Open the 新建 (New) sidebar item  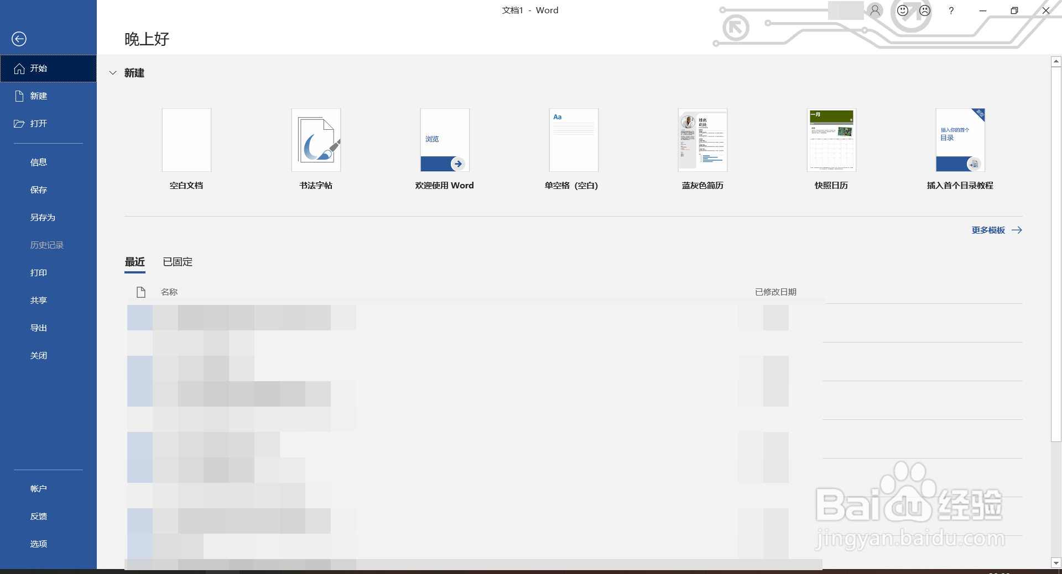pos(39,96)
